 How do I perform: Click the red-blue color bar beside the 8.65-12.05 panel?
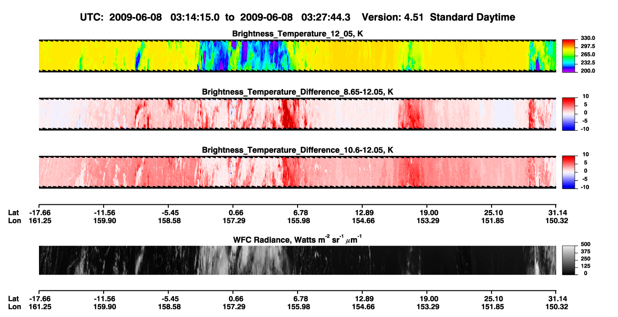click(x=569, y=114)
